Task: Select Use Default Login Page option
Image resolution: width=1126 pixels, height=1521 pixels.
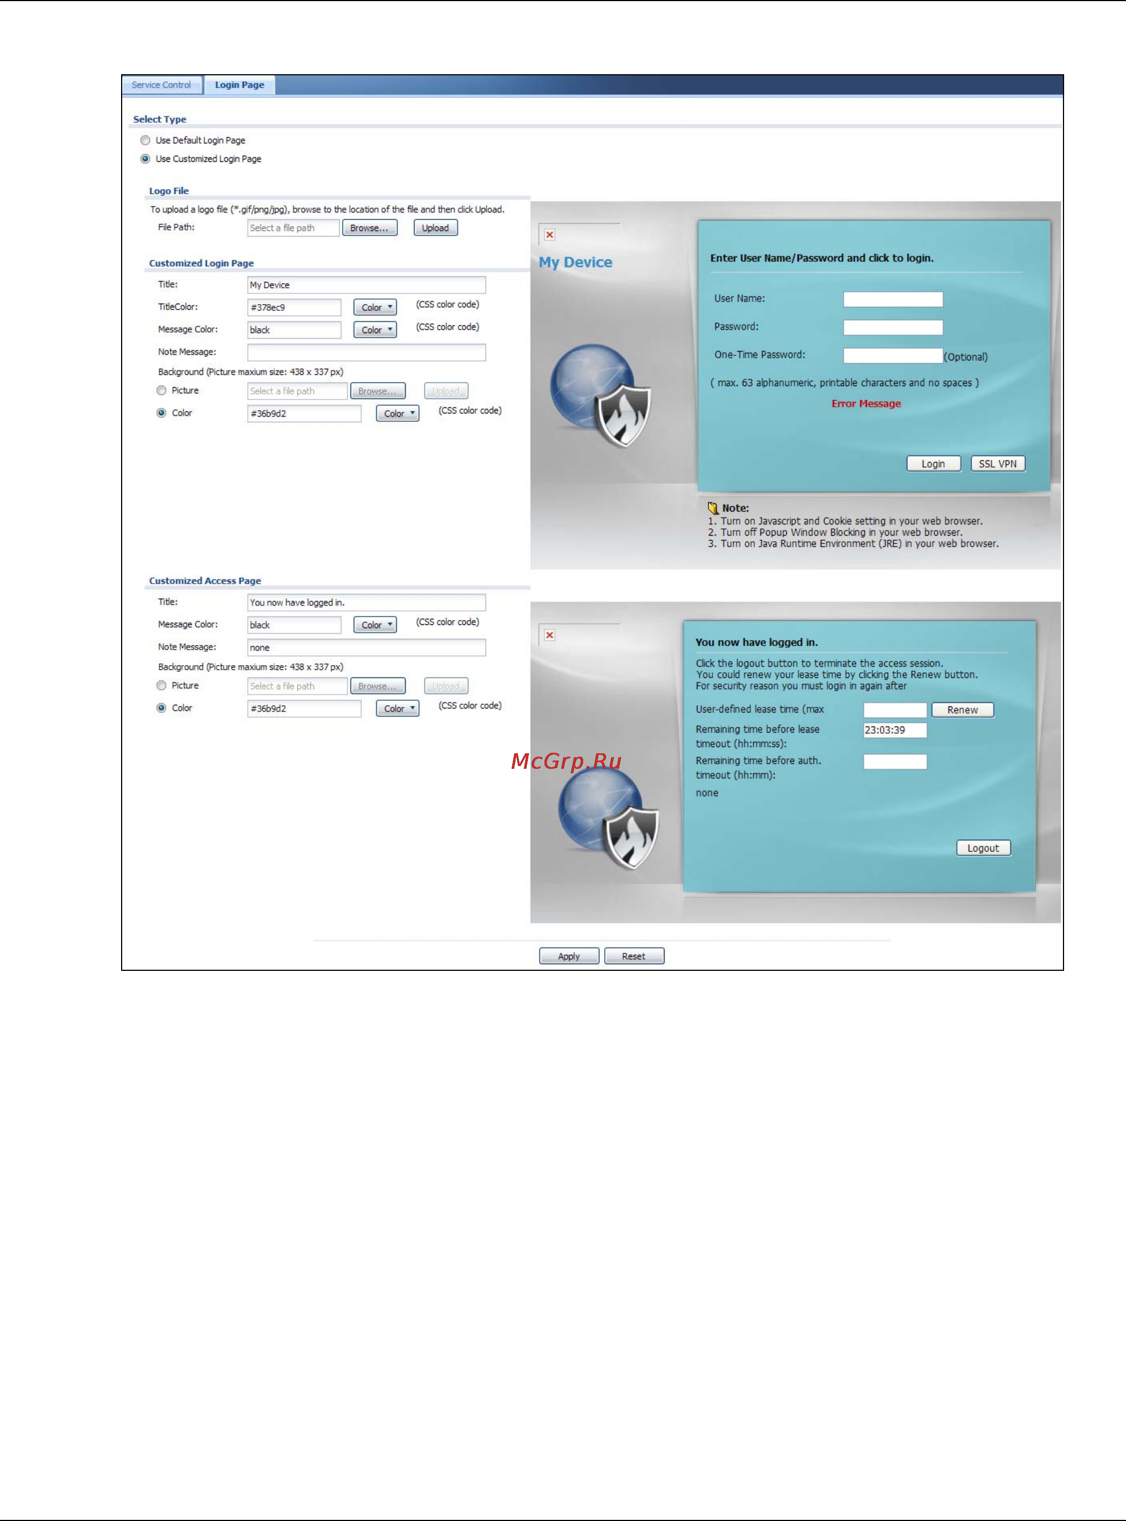Action: click(x=145, y=141)
